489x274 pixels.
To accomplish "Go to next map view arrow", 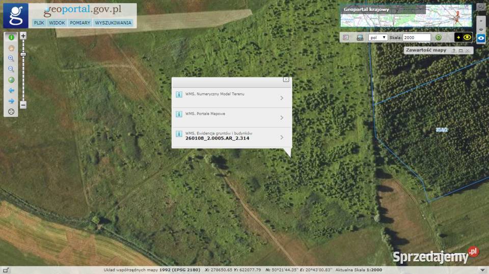I will point(11,101).
